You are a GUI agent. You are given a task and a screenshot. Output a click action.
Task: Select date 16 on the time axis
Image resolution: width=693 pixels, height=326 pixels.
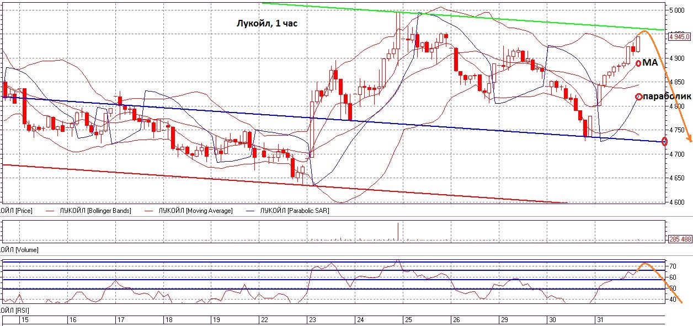tap(74, 320)
